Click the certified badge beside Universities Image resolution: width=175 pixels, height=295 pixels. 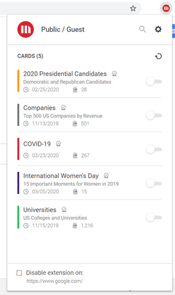(x=64, y=210)
